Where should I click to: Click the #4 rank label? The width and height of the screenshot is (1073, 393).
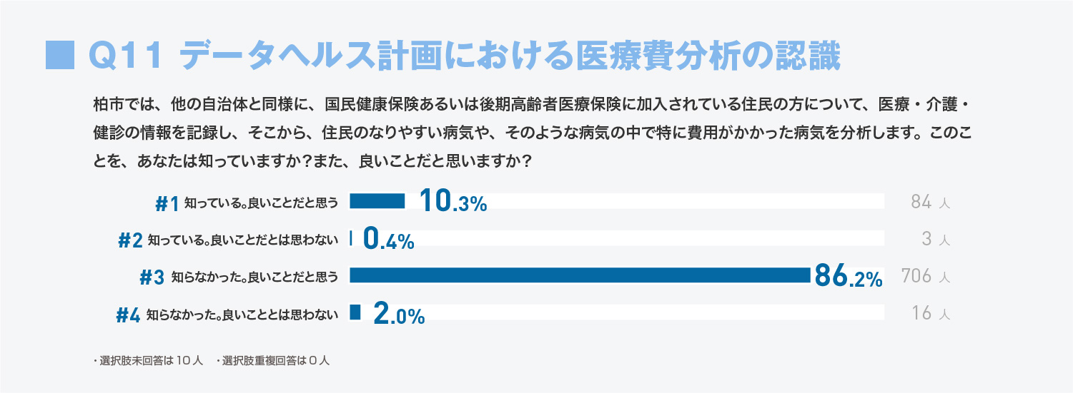pyautogui.click(x=128, y=315)
